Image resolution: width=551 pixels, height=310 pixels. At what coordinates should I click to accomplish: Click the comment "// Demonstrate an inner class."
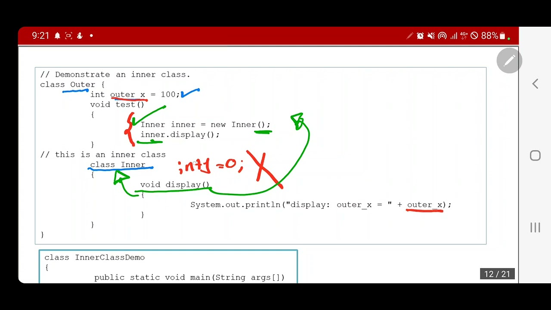[115, 74]
